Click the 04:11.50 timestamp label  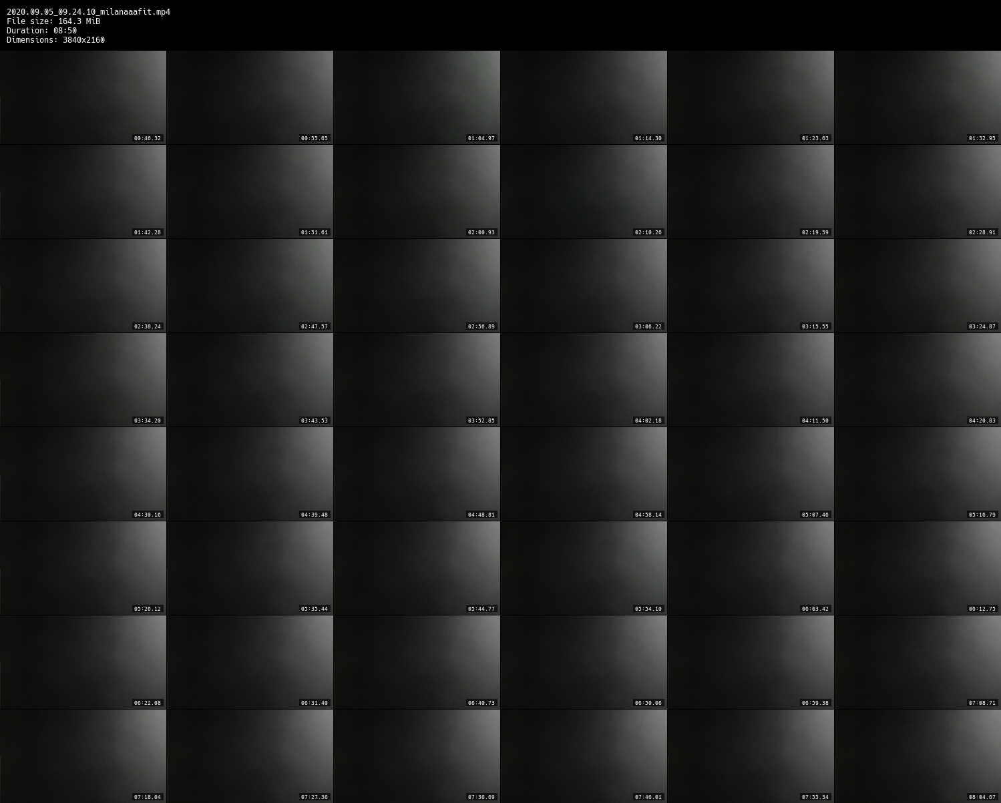pyautogui.click(x=815, y=421)
